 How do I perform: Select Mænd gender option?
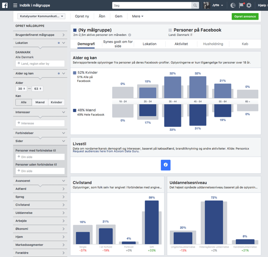40,102
